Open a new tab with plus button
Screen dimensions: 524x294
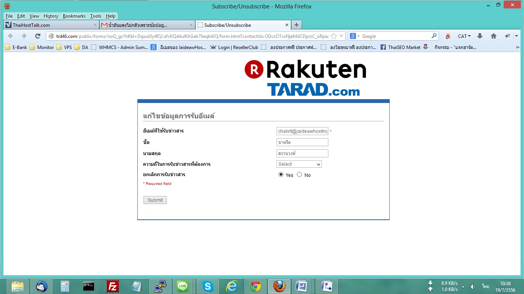click(x=296, y=25)
